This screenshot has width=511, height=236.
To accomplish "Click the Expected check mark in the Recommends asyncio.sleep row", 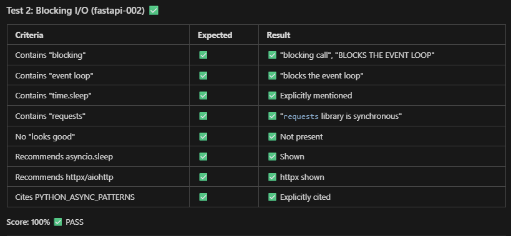I will 203,157.
